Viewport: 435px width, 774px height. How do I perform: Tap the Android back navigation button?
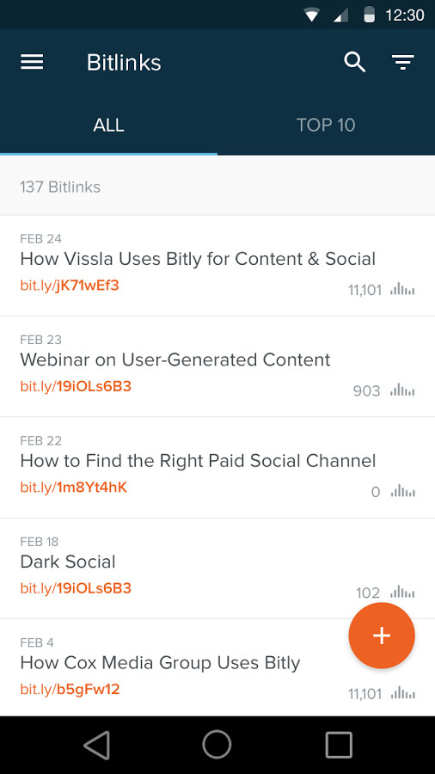96,745
